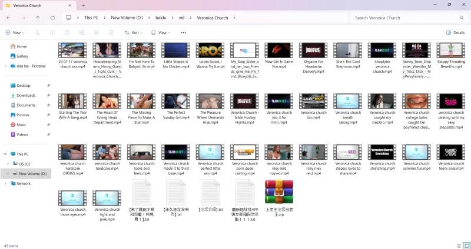Screen dimensions: 471x249
Task: Refresh the current folder view
Action: pos(52,18)
